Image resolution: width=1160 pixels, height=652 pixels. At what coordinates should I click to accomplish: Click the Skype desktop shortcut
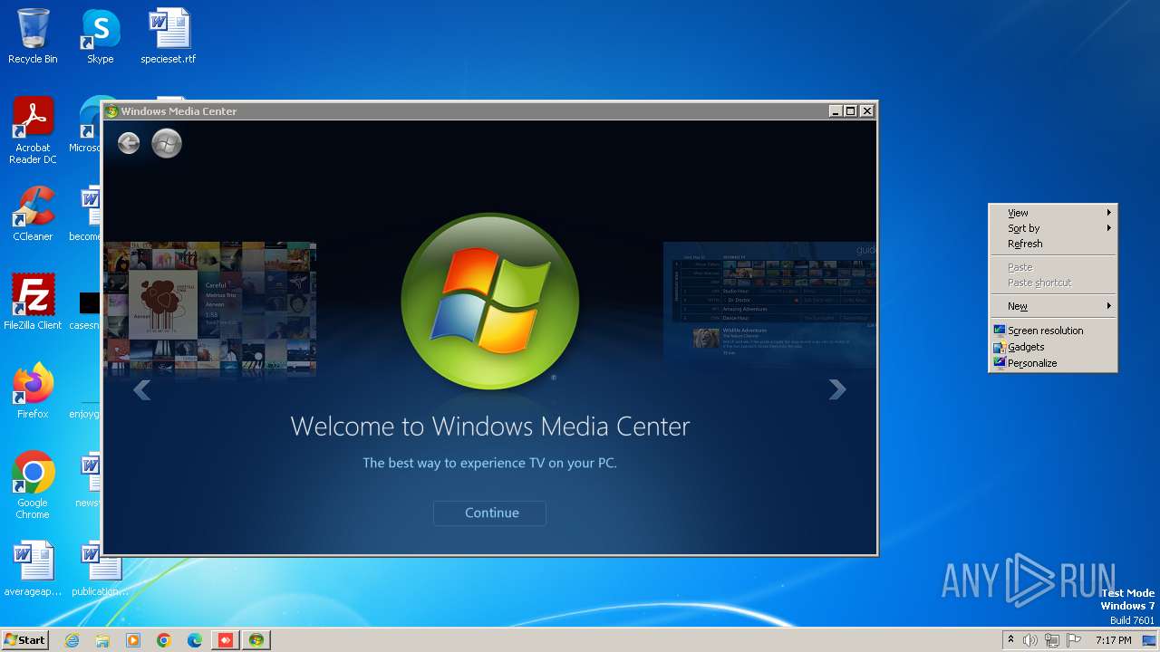click(x=100, y=36)
